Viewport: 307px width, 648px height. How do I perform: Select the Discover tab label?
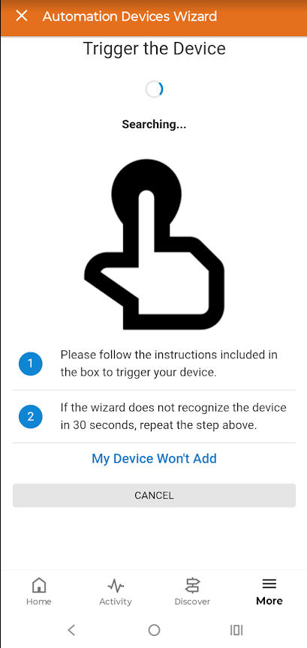(192, 601)
